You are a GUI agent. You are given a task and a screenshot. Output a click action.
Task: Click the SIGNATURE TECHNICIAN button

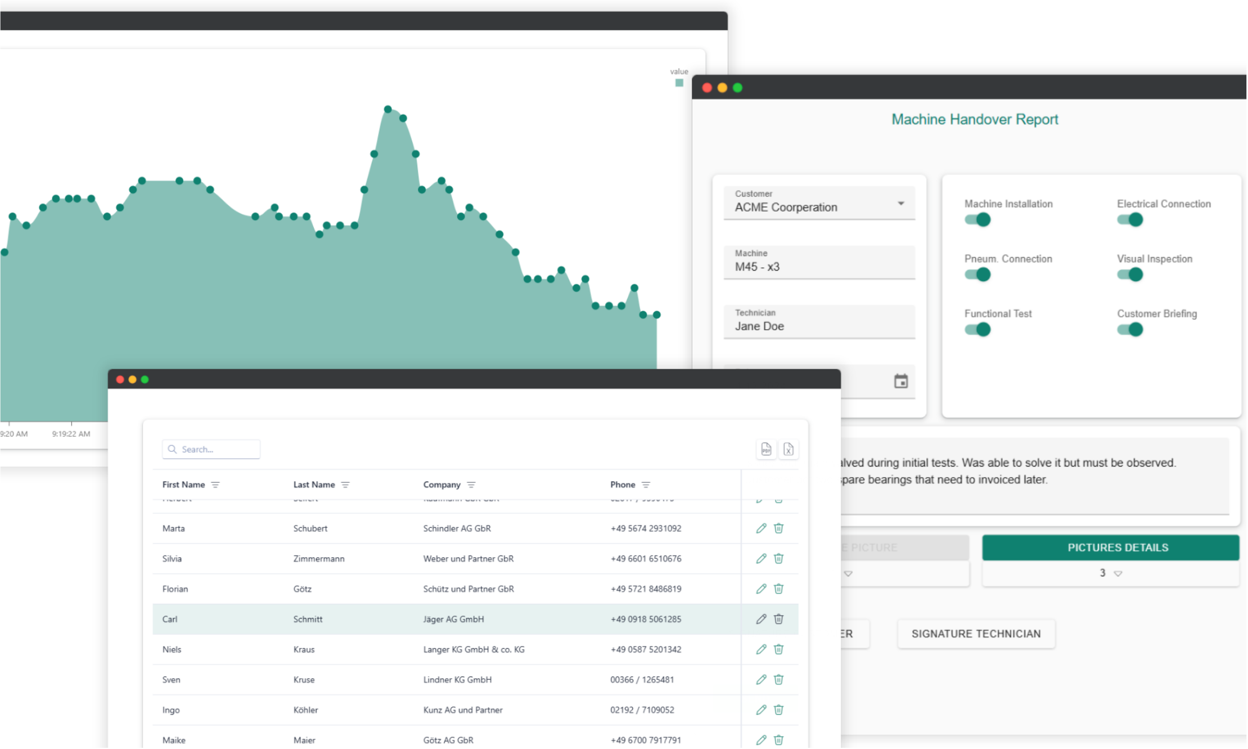pyautogui.click(x=976, y=634)
